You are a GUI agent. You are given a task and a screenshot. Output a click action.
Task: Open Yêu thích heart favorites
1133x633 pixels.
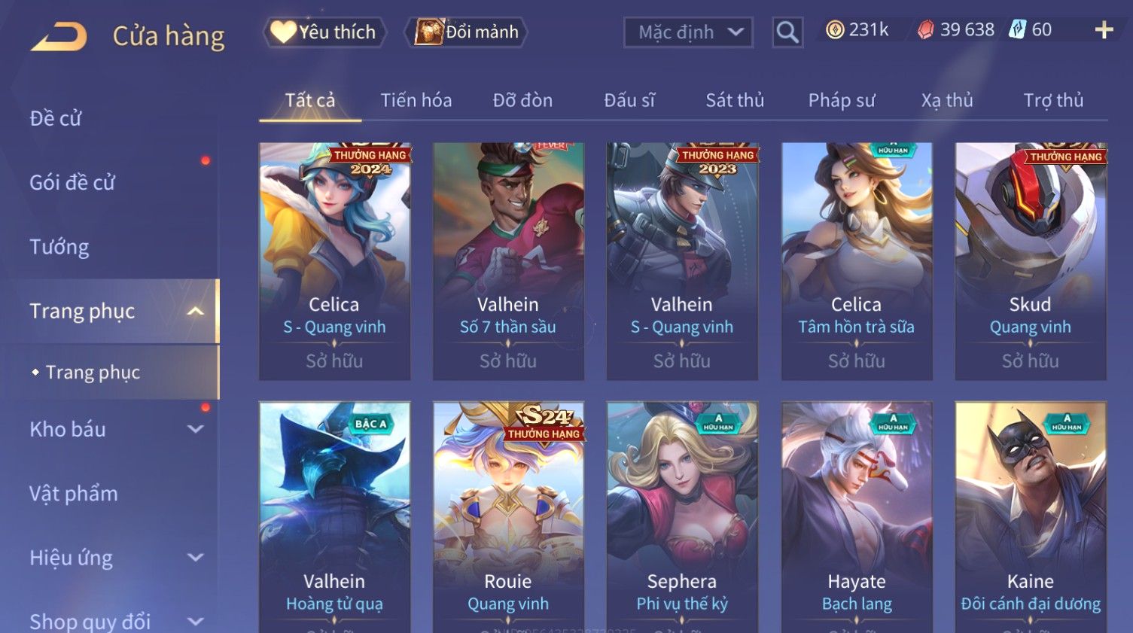coord(324,32)
